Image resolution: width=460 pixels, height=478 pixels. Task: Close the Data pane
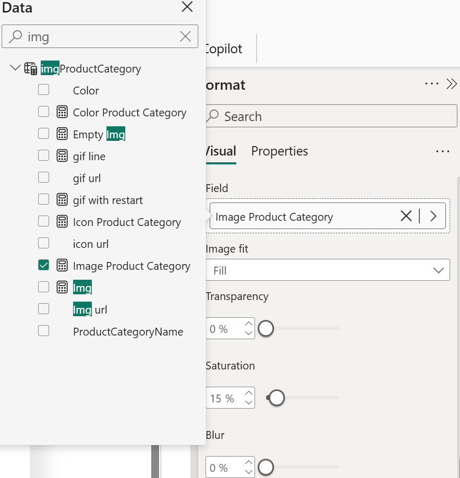pos(187,7)
